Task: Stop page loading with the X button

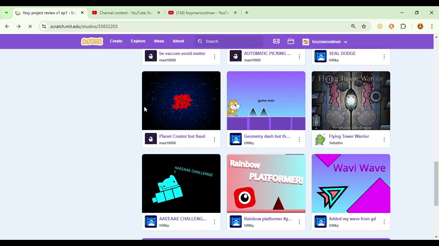Action: tap(30, 26)
